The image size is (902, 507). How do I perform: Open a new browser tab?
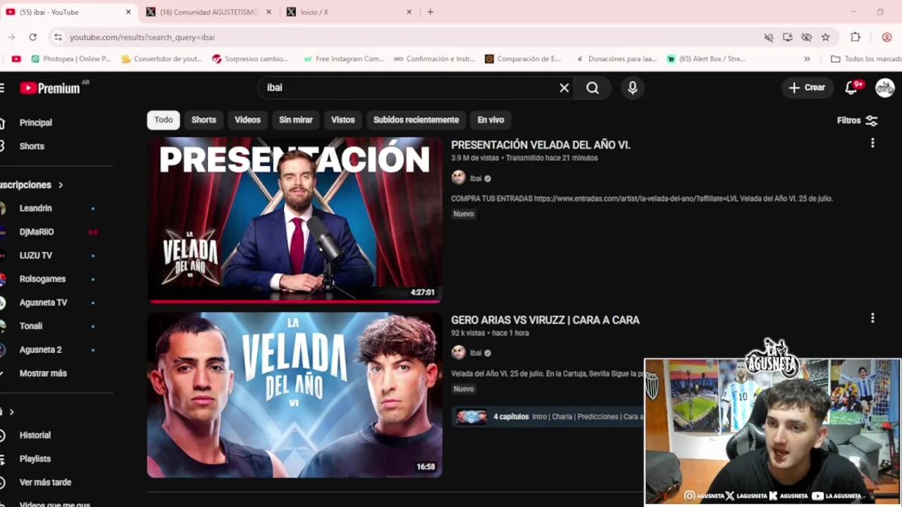(x=430, y=12)
